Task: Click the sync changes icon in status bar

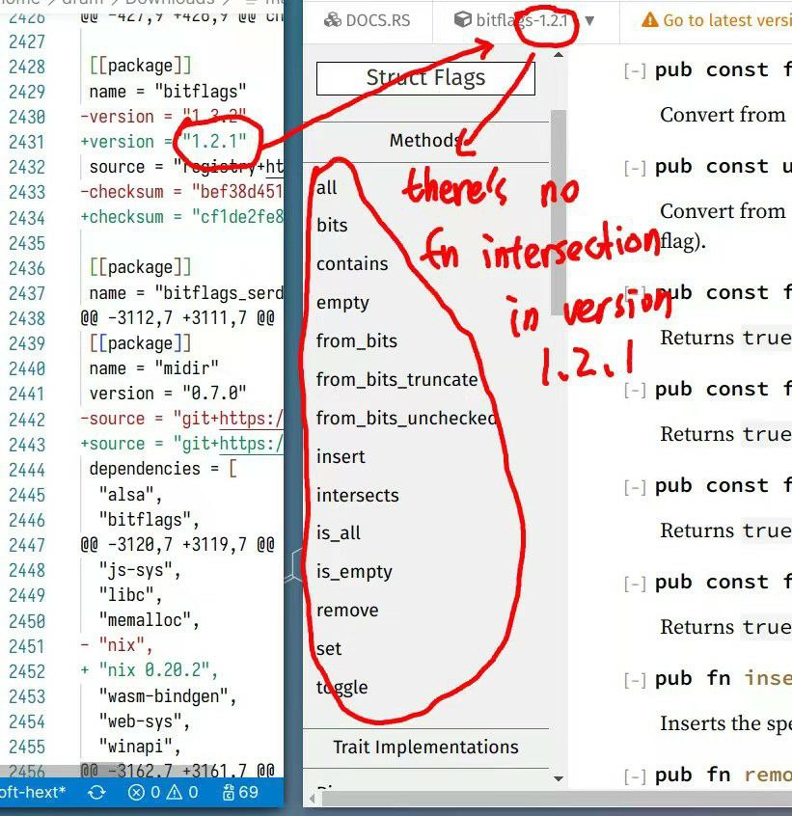Action: tap(96, 793)
